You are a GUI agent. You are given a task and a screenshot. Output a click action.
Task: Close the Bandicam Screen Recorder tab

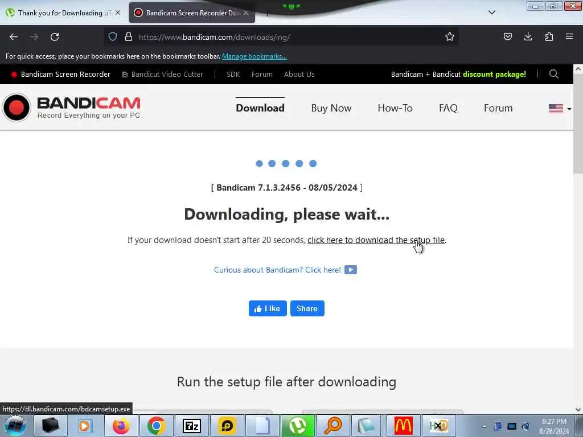click(246, 13)
